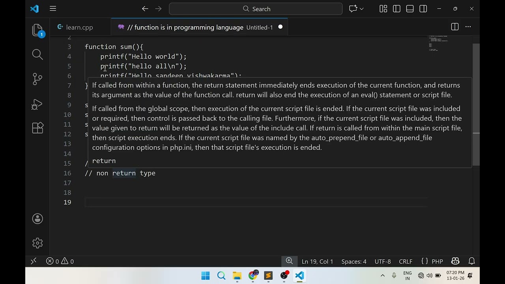Open Chrome from the taskbar
This screenshot has width=505, height=284.
click(252, 276)
